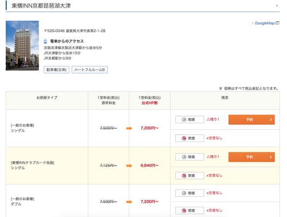Click no-smoking icon in member single row
Viewport: 287px width, 217px height.
[x=184, y=176]
